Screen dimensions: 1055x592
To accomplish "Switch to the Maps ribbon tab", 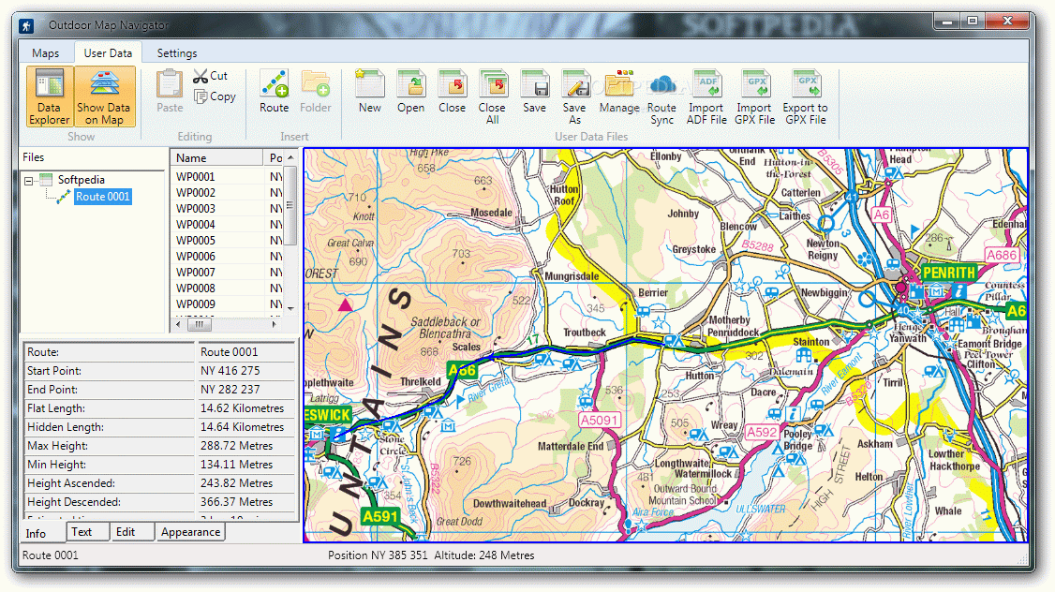I will pyautogui.click(x=46, y=53).
